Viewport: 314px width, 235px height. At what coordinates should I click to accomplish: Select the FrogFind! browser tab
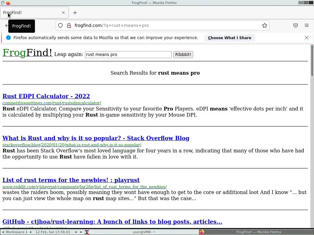point(34,13)
